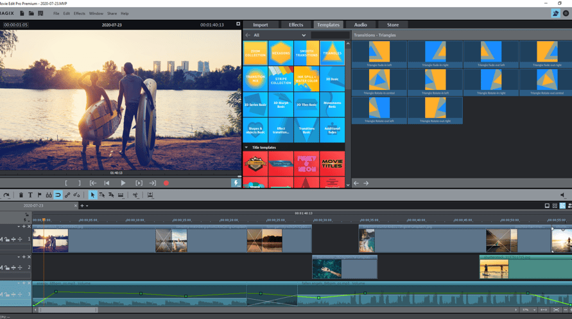This screenshot has width=572, height=319.
Task: Start playback with the Play button
Action: pyautogui.click(x=123, y=183)
